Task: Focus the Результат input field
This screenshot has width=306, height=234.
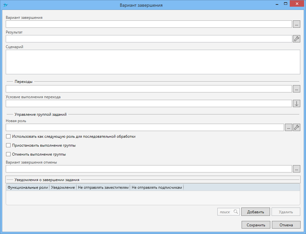Action: (x=149, y=39)
